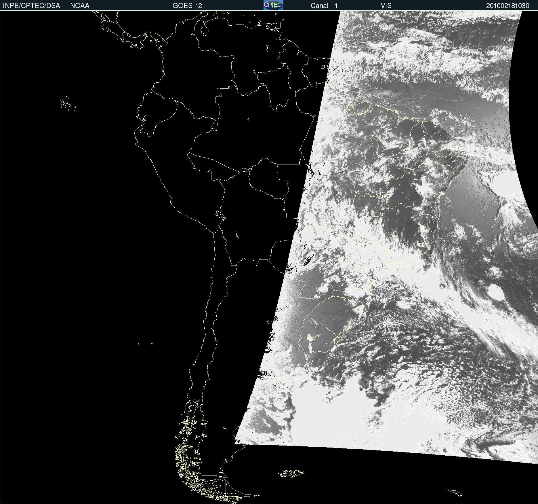Select the VIS channel label

click(x=386, y=6)
